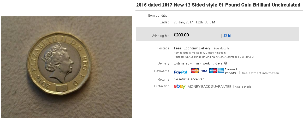Click the Maestro card icon
The width and height of the screenshot is (303, 124).
[213, 71]
